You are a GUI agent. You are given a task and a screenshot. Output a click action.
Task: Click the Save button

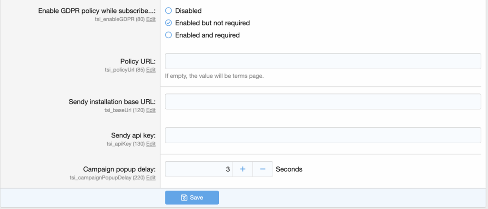(192, 198)
